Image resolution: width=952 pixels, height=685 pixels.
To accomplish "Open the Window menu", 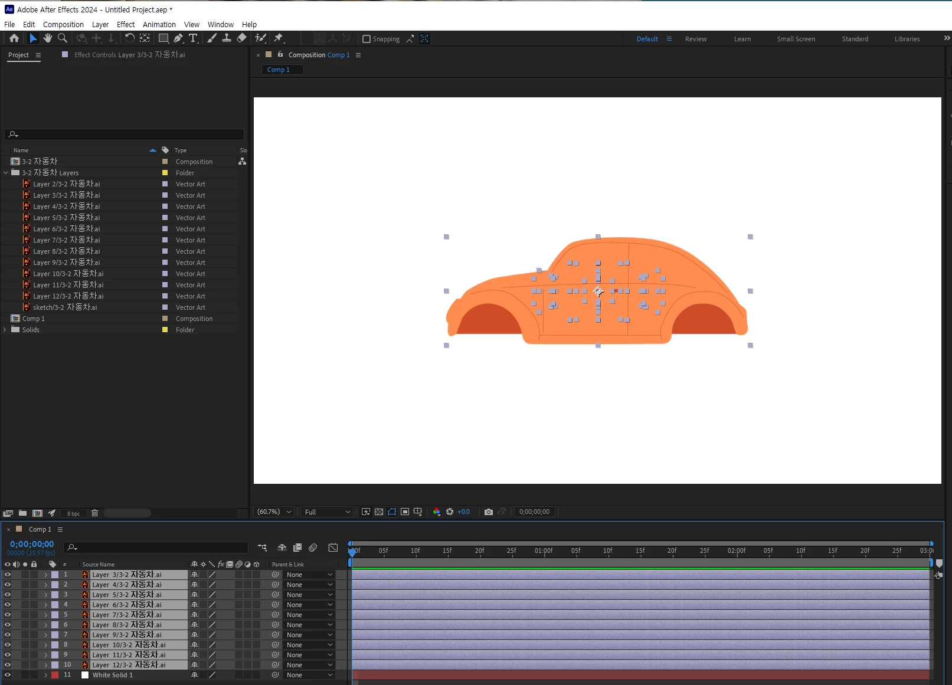I will (x=221, y=25).
